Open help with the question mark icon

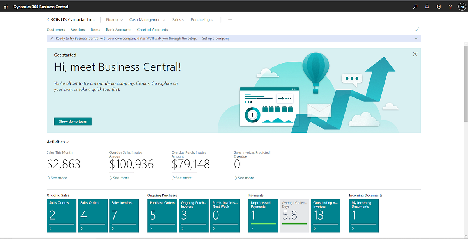450,6
